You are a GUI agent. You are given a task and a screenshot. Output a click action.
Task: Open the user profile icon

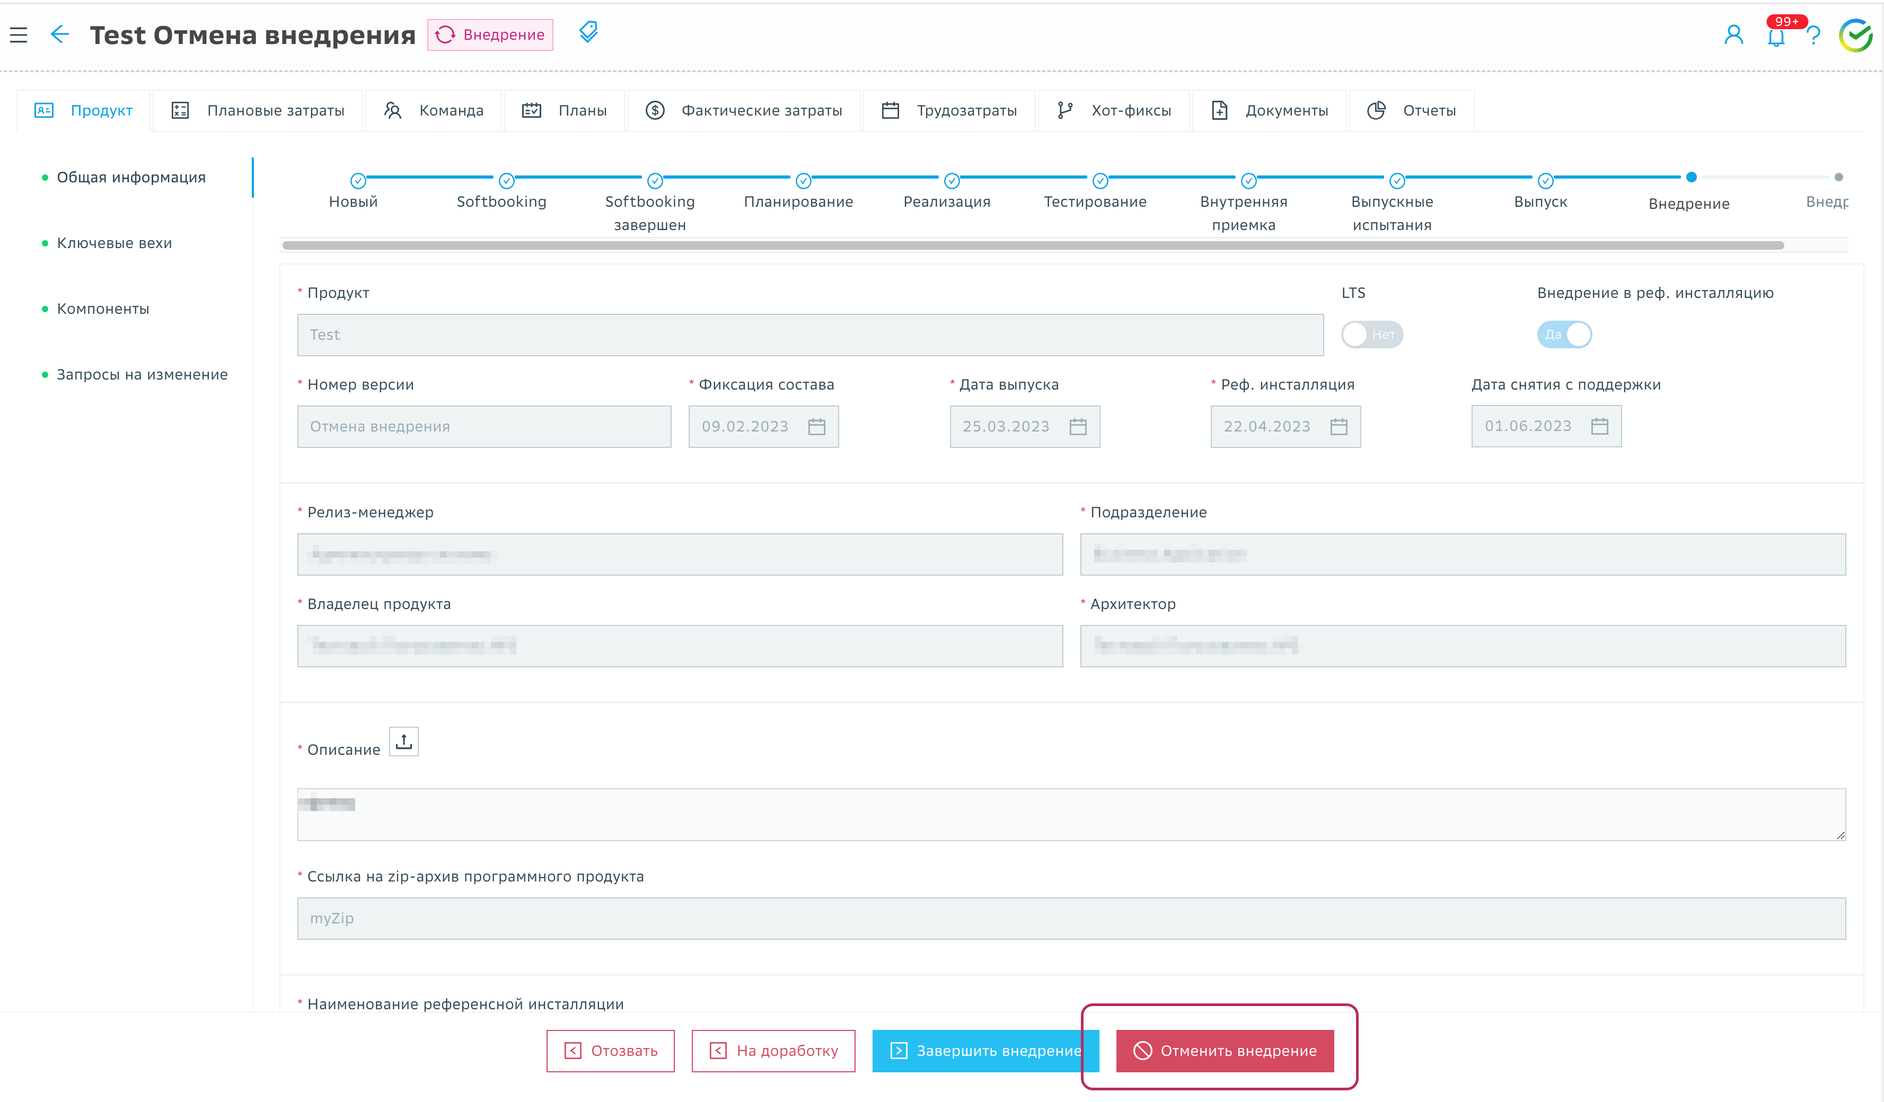pos(1733,34)
